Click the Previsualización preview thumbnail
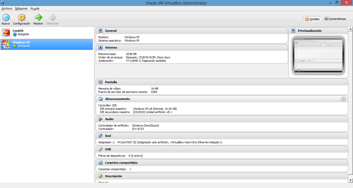The height and width of the screenshot is (188, 353). click(x=318, y=56)
